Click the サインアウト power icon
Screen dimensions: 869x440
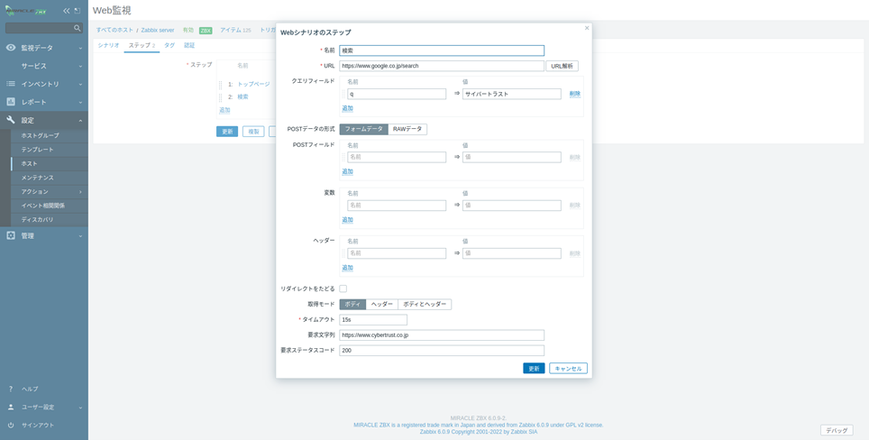point(11,426)
